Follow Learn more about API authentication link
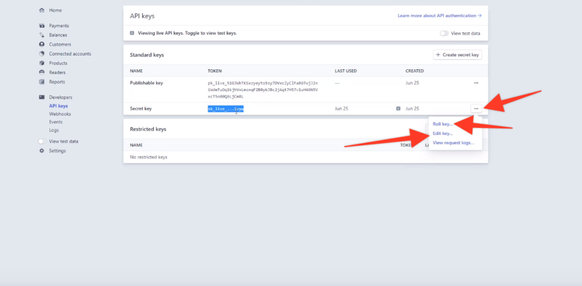This screenshot has height=286, width=582. click(439, 15)
